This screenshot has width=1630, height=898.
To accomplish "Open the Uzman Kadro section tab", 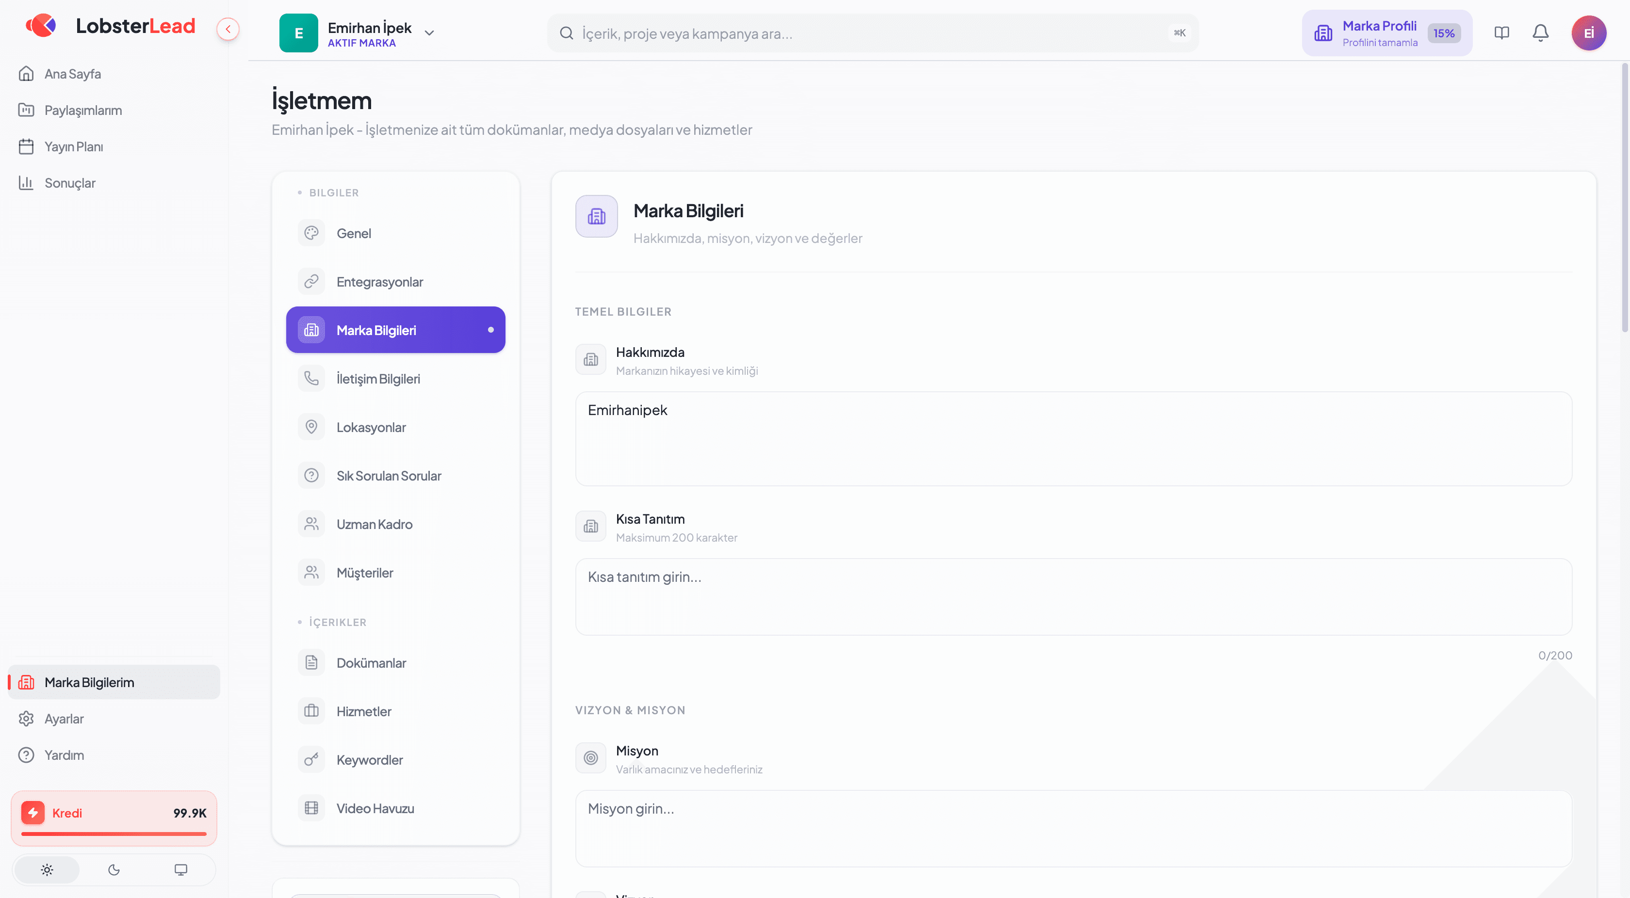I will tap(395, 524).
